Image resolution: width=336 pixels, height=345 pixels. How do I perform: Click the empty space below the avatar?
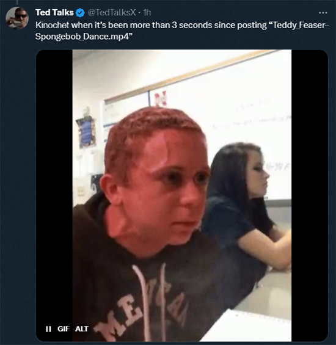(x=17, y=176)
